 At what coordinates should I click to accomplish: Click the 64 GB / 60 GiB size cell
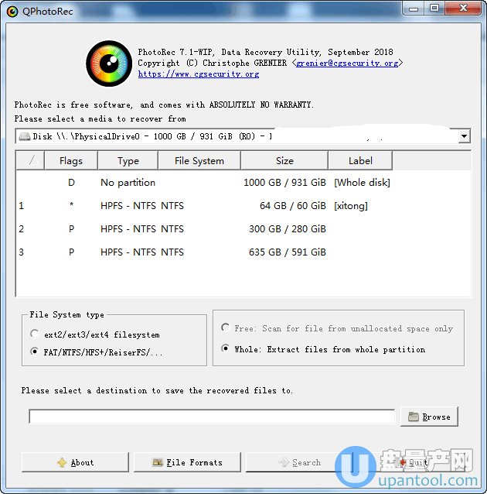292,206
